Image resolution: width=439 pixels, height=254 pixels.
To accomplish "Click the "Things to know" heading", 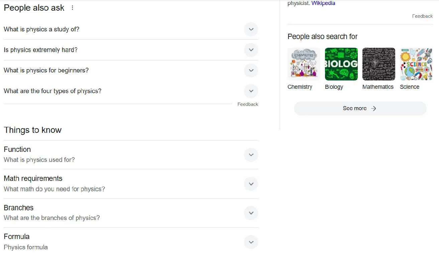I will click(x=32, y=130).
